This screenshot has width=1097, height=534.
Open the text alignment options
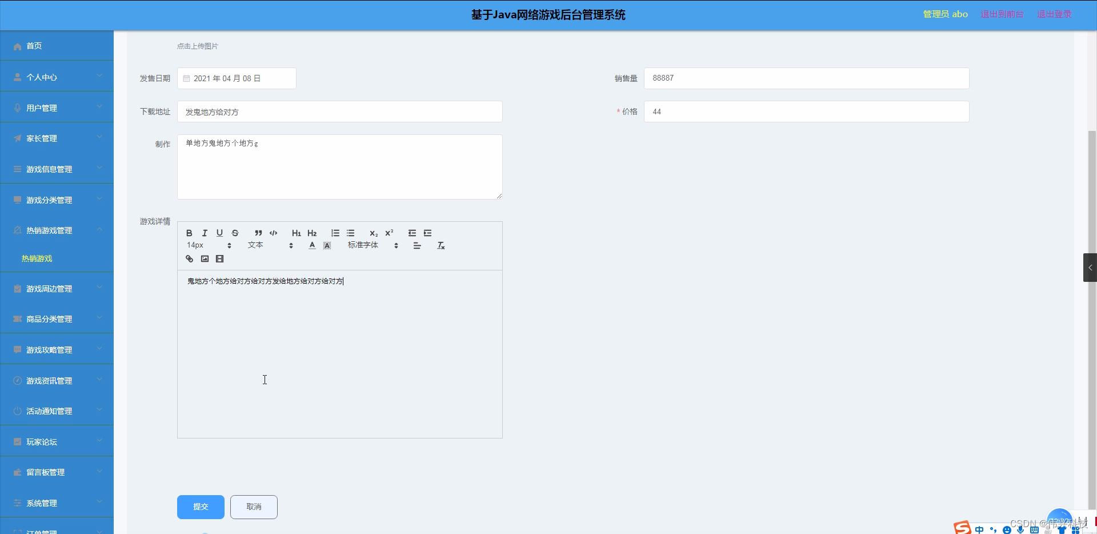point(417,246)
